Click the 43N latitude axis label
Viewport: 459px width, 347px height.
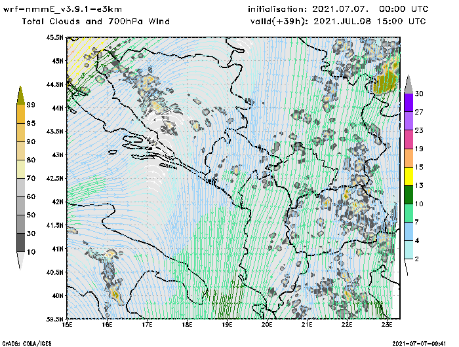coord(58,155)
